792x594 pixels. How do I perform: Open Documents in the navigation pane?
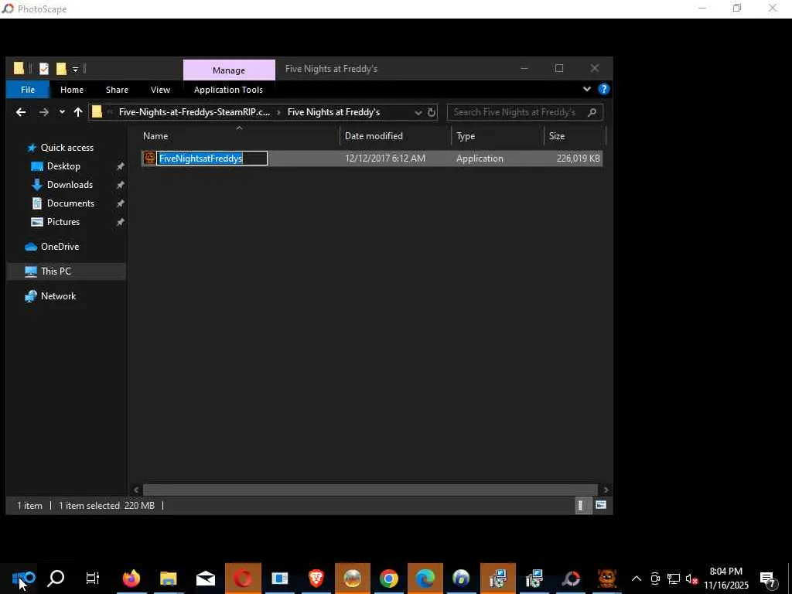70,203
